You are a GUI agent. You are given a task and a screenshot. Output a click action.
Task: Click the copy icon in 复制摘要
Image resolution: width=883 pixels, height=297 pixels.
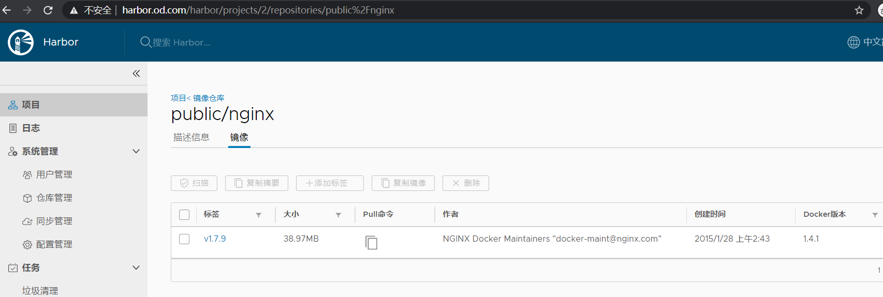(x=239, y=183)
